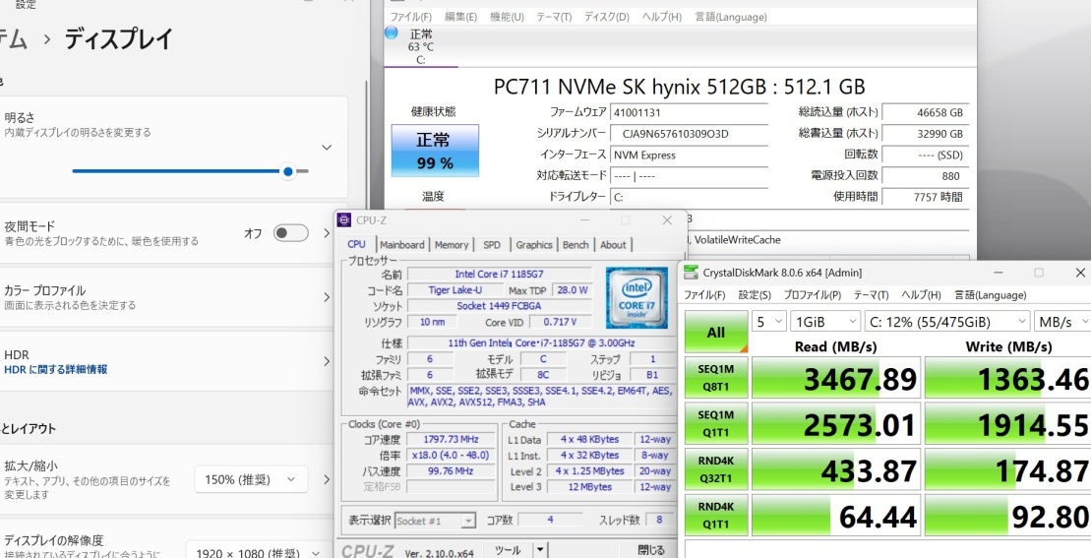Open CrystalDiskMark ファイル(F) menu

pyautogui.click(x=704, y=295)
